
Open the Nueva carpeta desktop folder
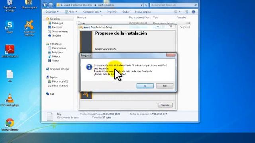click(29, 4)
